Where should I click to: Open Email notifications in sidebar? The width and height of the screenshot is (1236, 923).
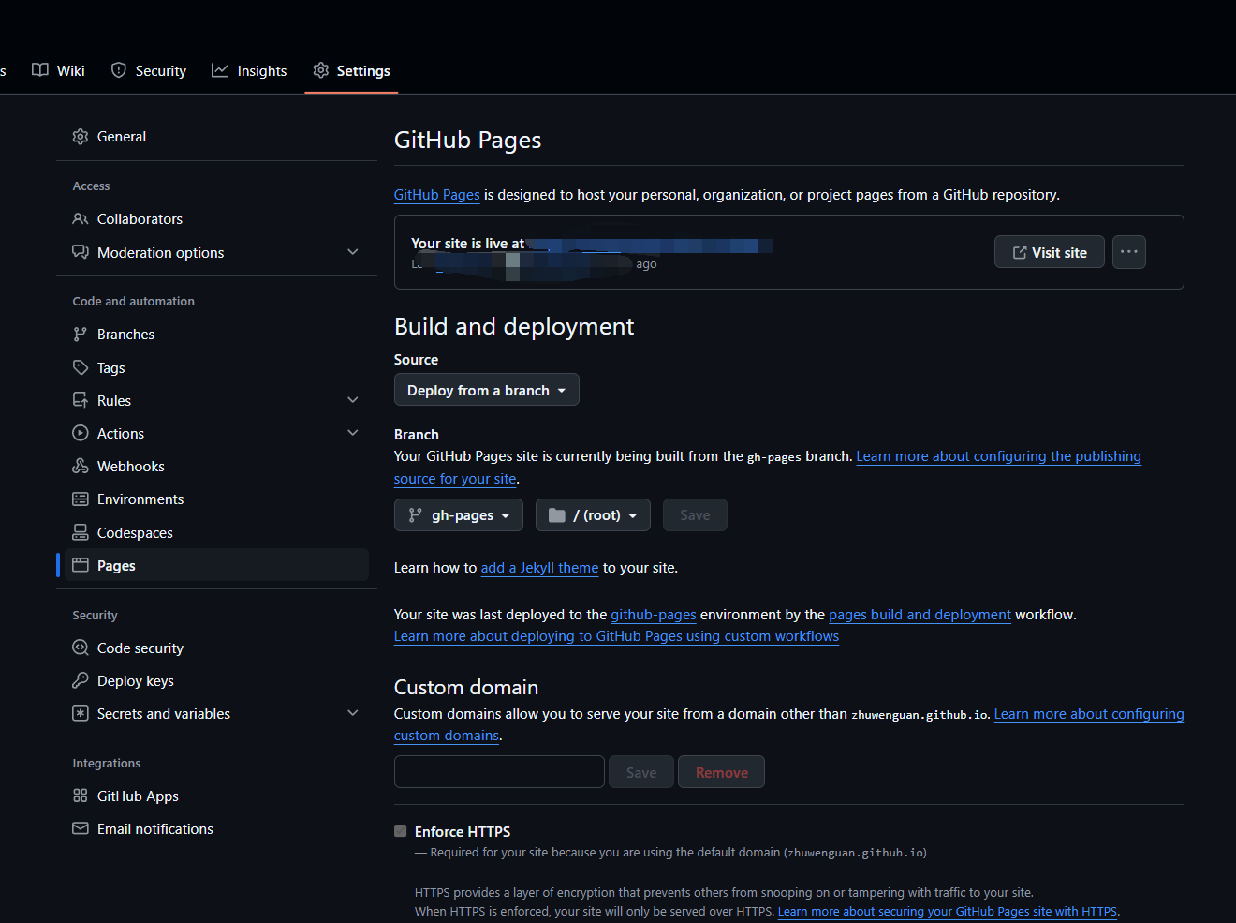216,828
